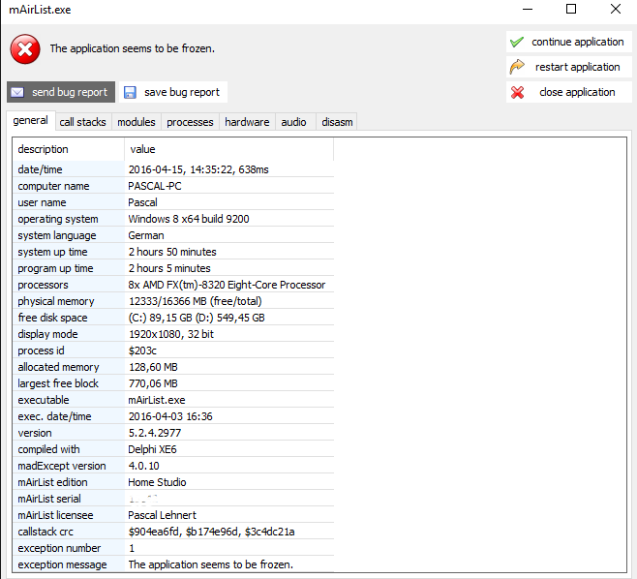Select the largest free block label

tap(58, 383)
